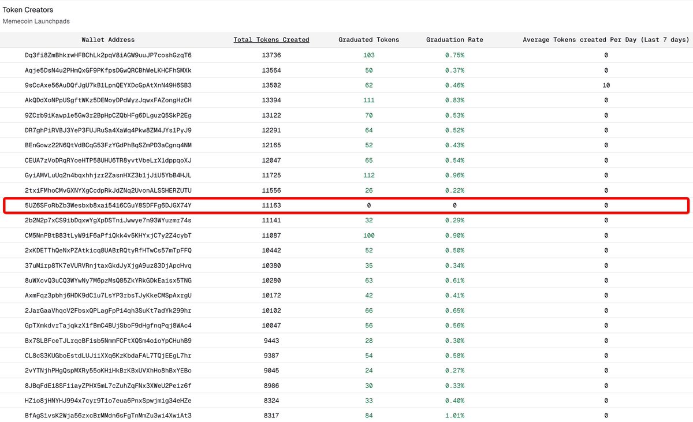Viewport: 693px width, 422px height.
Task: Click the 0.22% rate for 2txiFMhoCMvGXNYXg wallet
Action: 454,190
